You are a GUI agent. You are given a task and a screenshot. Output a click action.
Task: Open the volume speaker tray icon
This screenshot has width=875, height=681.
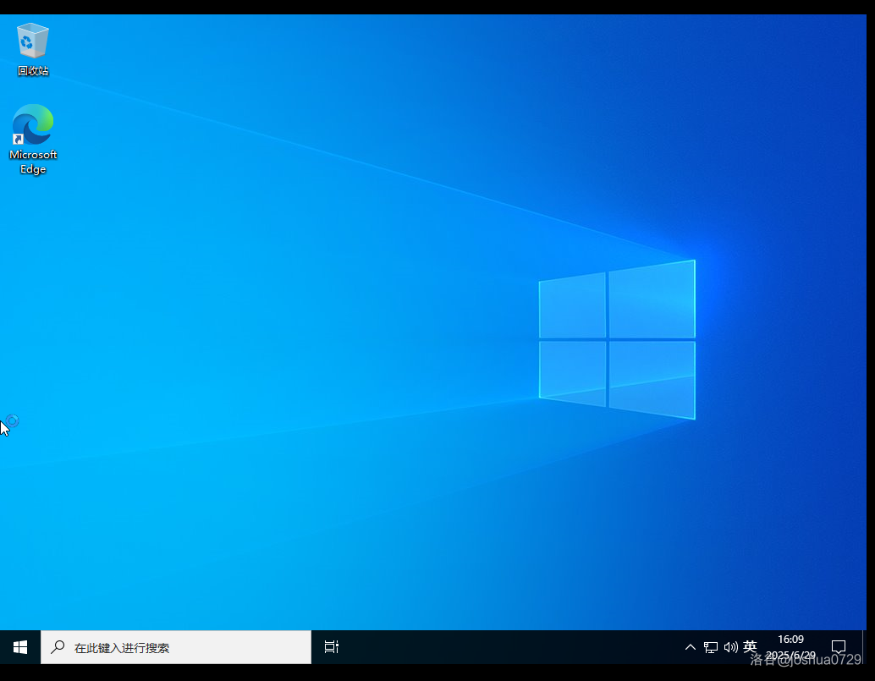pyautogui.click(x=730, y=647)
